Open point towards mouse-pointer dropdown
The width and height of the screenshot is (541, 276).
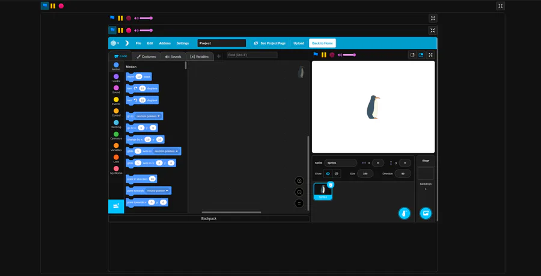click(x=157, y=191)
